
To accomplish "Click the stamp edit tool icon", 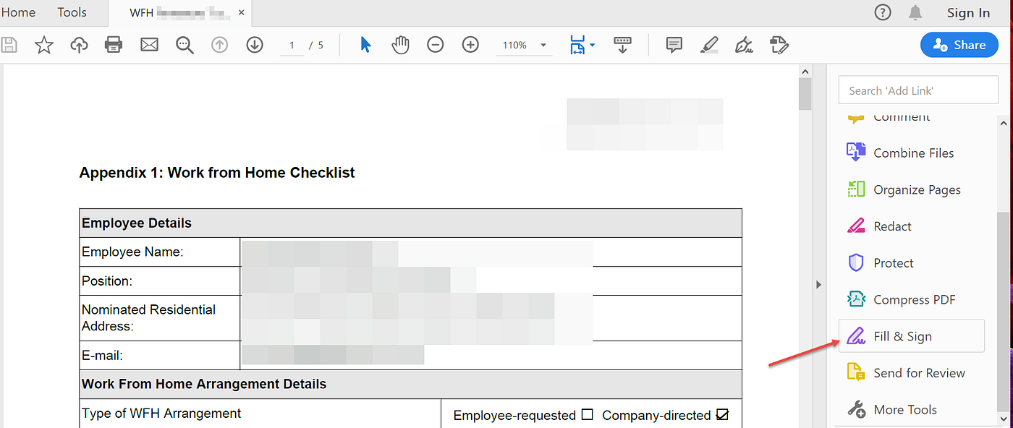I will tap(779, 45).
